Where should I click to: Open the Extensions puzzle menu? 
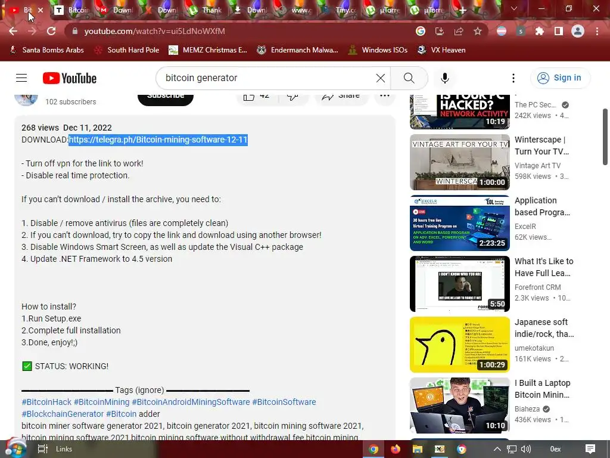[539, 31]
